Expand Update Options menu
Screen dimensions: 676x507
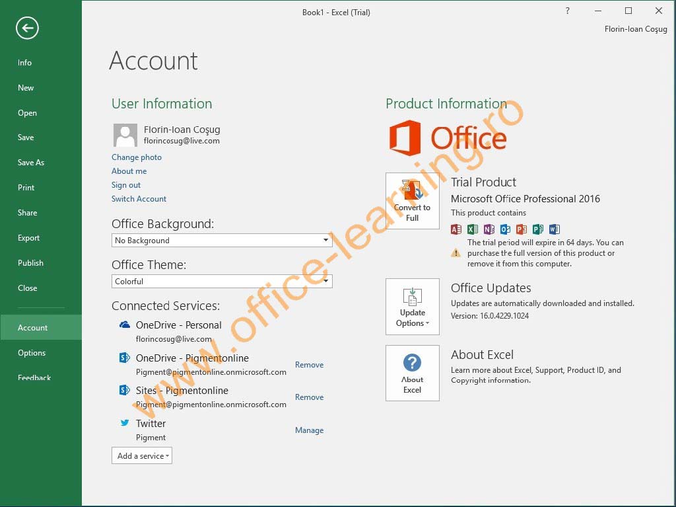click(x=413, y=307)
